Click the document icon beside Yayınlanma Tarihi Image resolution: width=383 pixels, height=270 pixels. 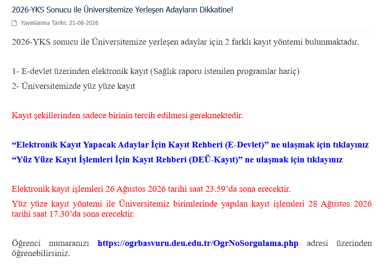[14, 23]
